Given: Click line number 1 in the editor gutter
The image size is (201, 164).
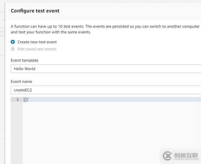Looking at the screenshot, I should (x=18, y=100).
